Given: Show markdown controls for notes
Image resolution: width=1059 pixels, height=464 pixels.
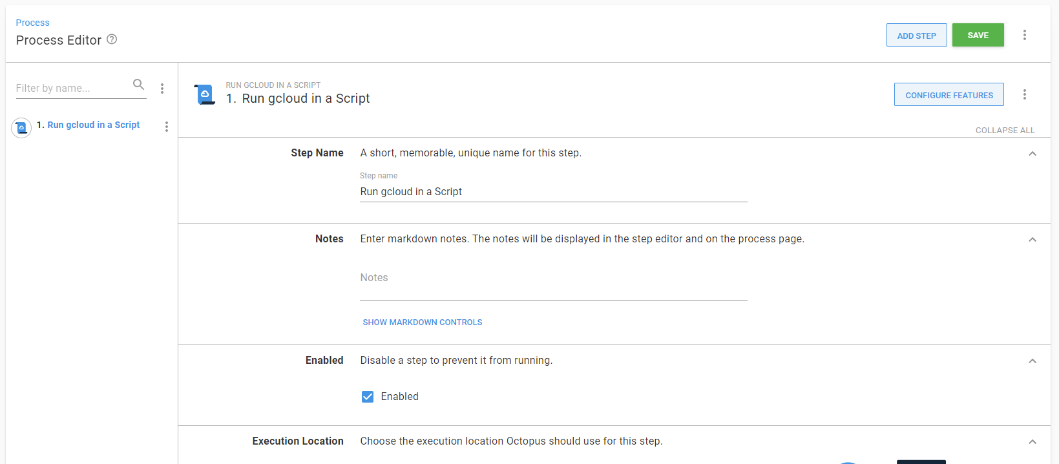Looking at the screenshot, I should point(423,322).
